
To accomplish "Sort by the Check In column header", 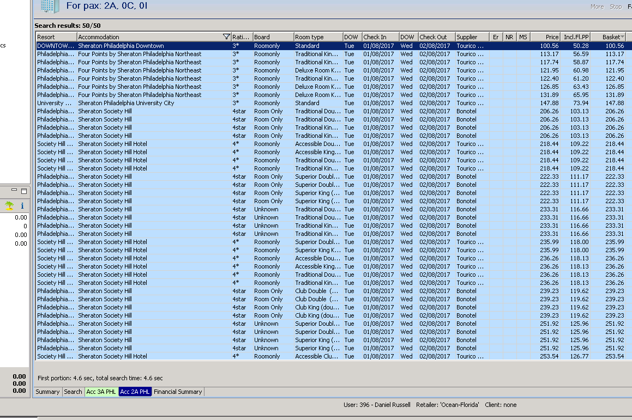I will pos(381,36).
